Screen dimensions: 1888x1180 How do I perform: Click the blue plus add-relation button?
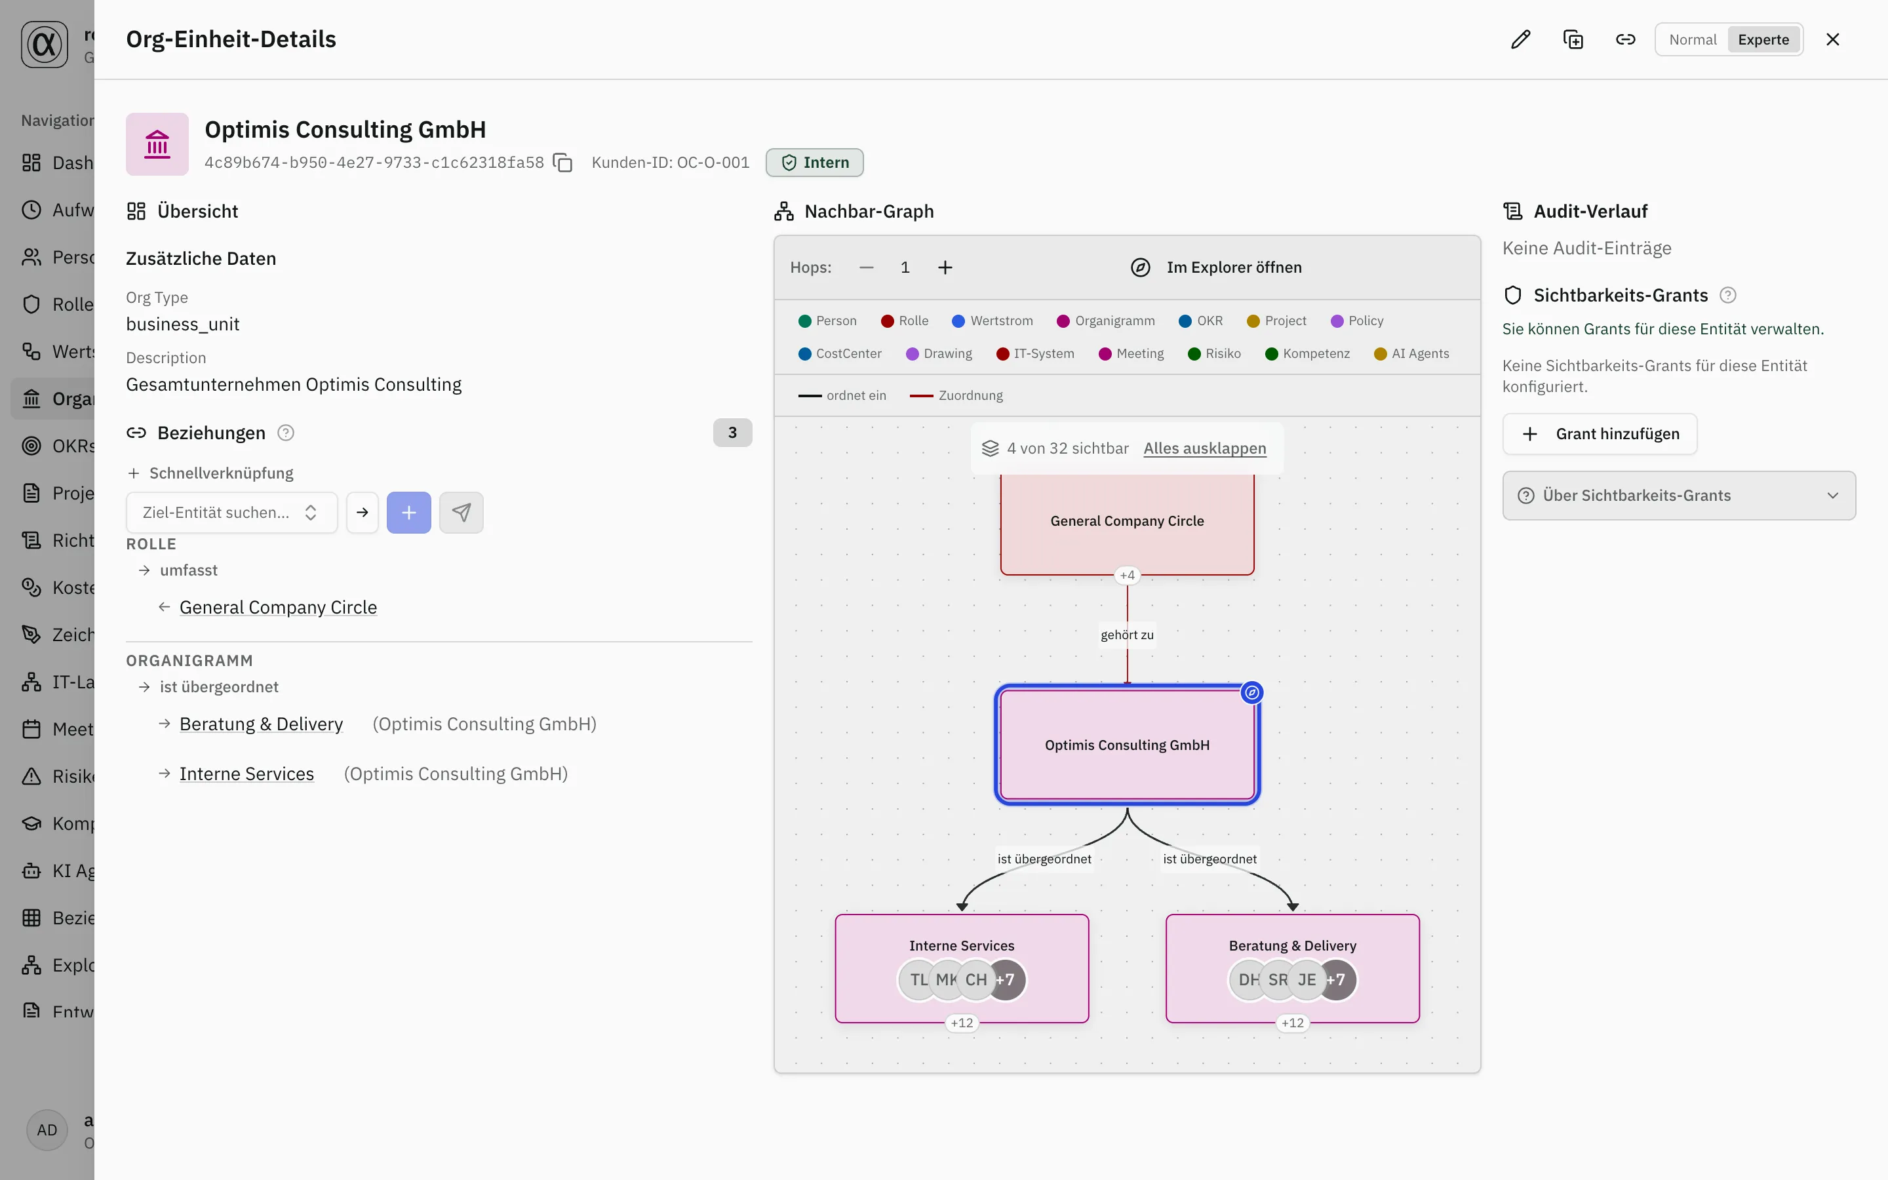point(409,513)
